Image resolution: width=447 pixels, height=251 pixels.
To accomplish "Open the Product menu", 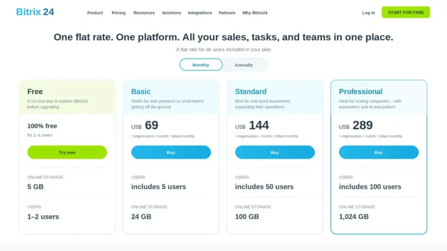I will coord(95,13).
